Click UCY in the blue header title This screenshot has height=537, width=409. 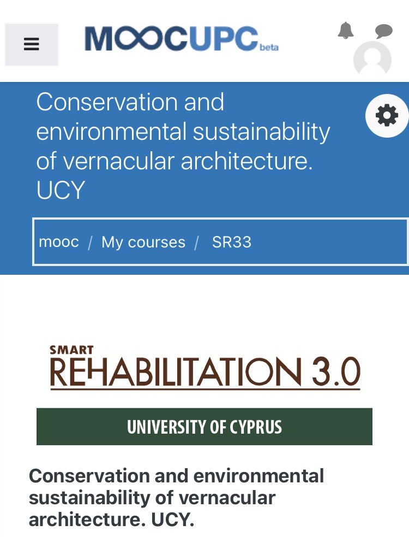pos(61,190)
